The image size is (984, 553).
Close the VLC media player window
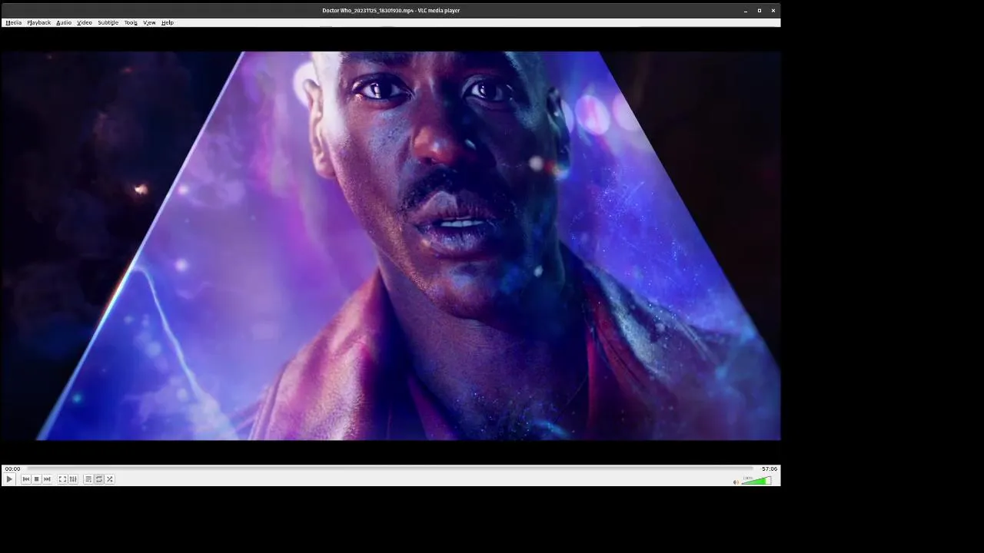[773, 11]
